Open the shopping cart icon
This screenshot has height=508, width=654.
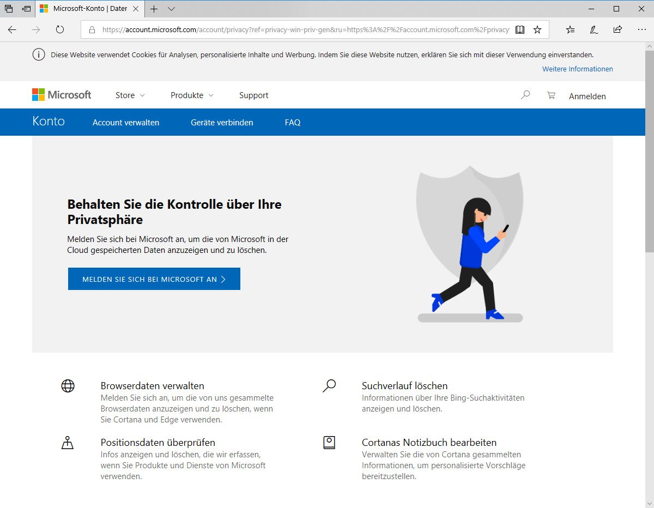tap(551, 95)
